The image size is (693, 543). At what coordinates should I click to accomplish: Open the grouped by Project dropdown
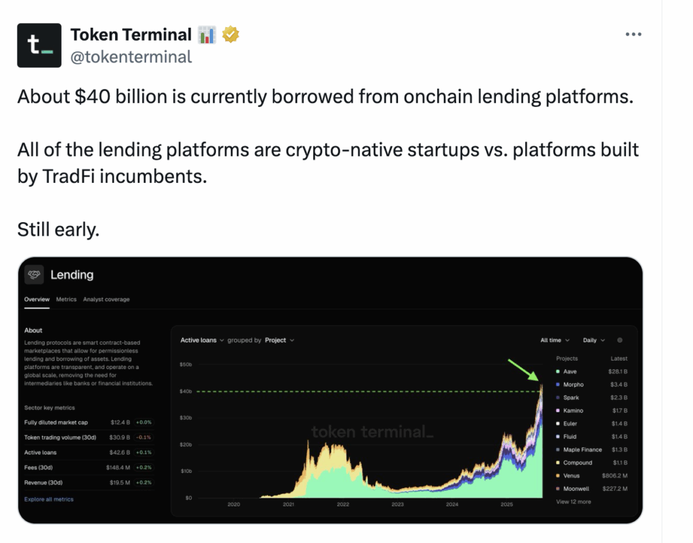coord(280,340)
